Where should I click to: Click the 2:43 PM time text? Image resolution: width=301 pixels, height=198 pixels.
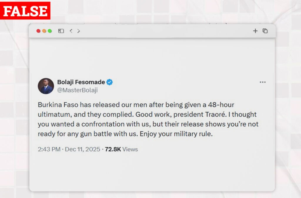[x=49, y=149]
